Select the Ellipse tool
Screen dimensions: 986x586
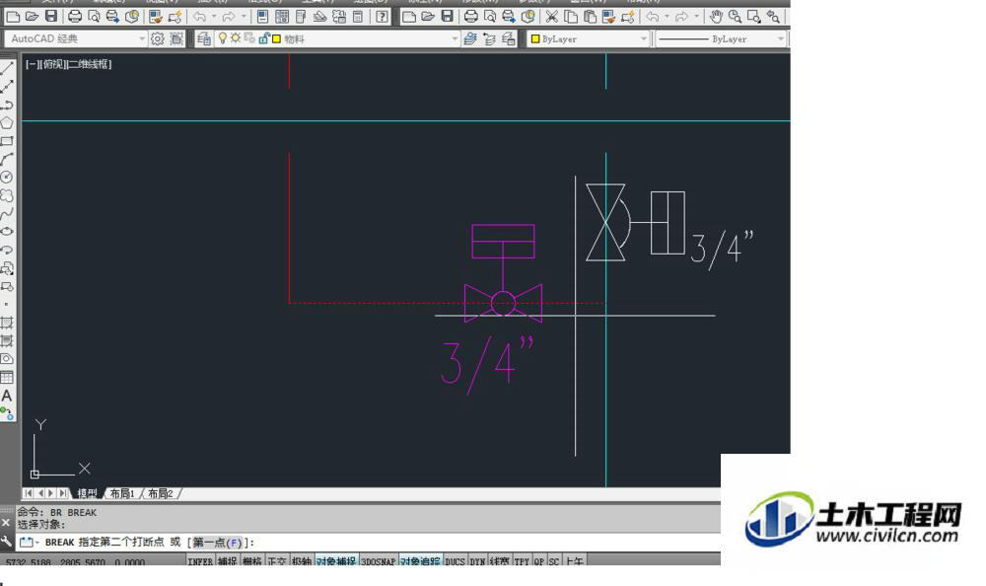pyautogui.click(x=7, y=232)
